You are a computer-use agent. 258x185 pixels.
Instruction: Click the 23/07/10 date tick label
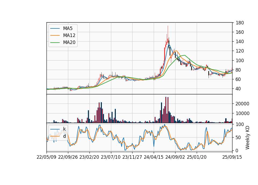(111, 157)
